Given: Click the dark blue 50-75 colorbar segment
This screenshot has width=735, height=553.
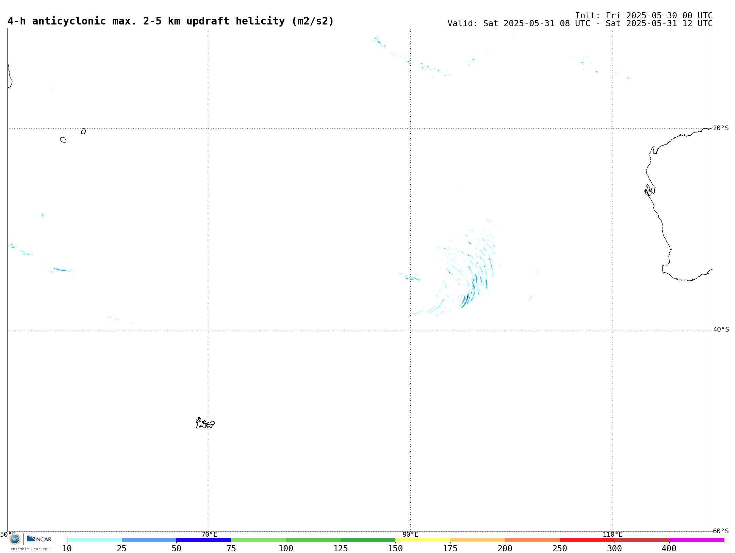Looking at the screenshot, I should (204, 540).
